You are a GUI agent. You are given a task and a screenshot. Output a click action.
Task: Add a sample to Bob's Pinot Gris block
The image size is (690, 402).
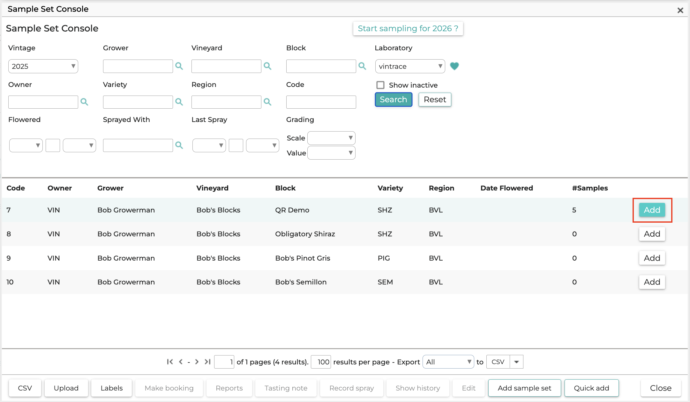tap(652, 258)
